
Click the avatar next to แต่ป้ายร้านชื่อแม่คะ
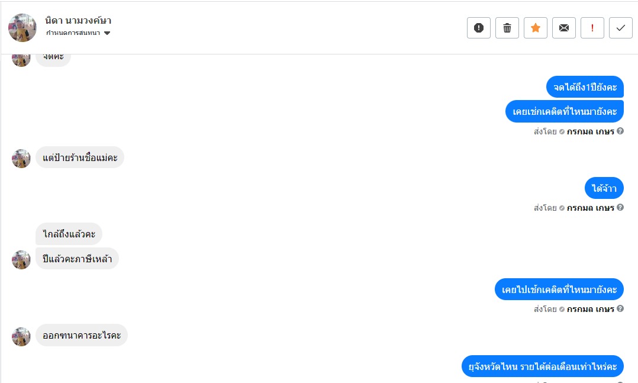21,158
